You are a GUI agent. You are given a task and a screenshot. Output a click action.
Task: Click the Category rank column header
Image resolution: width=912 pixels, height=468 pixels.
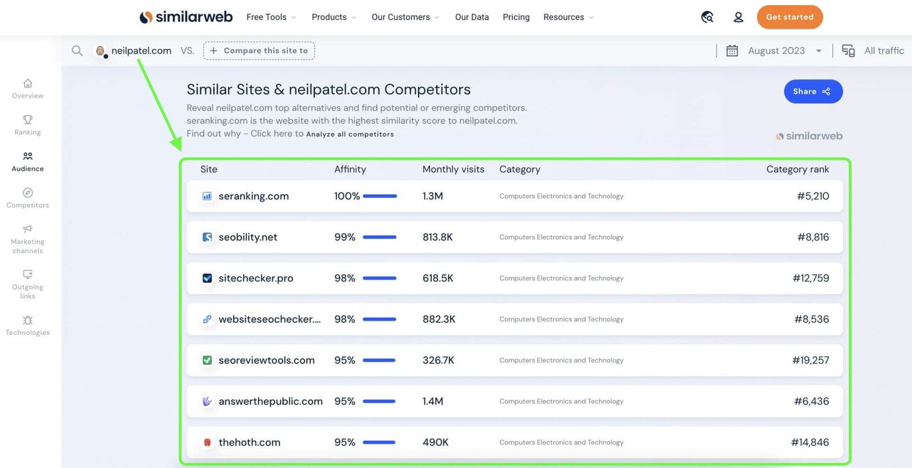coord(797,169)
